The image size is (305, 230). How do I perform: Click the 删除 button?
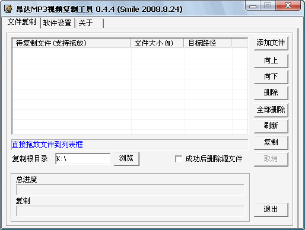tap(271, 92)
